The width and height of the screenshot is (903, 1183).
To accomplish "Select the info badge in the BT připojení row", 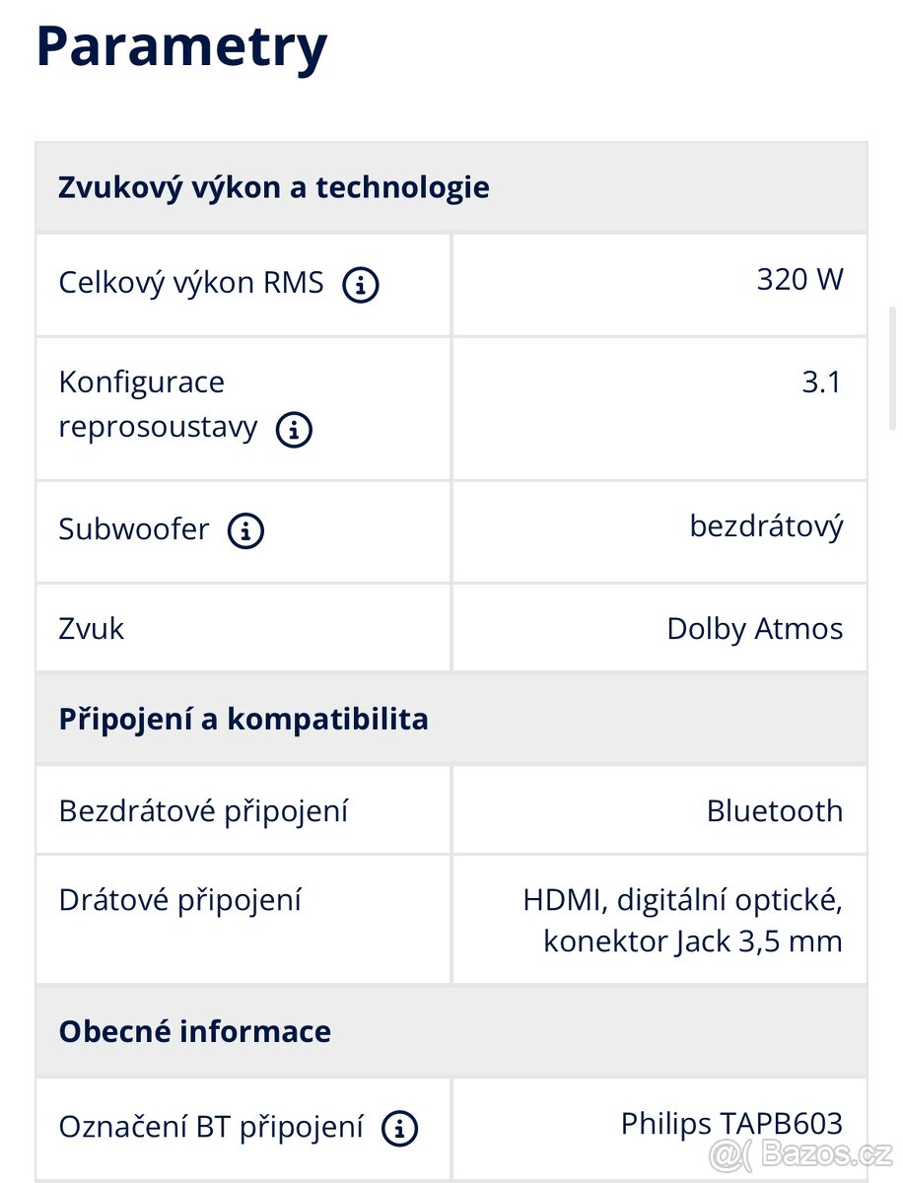I will click(x=398, y=1128).
